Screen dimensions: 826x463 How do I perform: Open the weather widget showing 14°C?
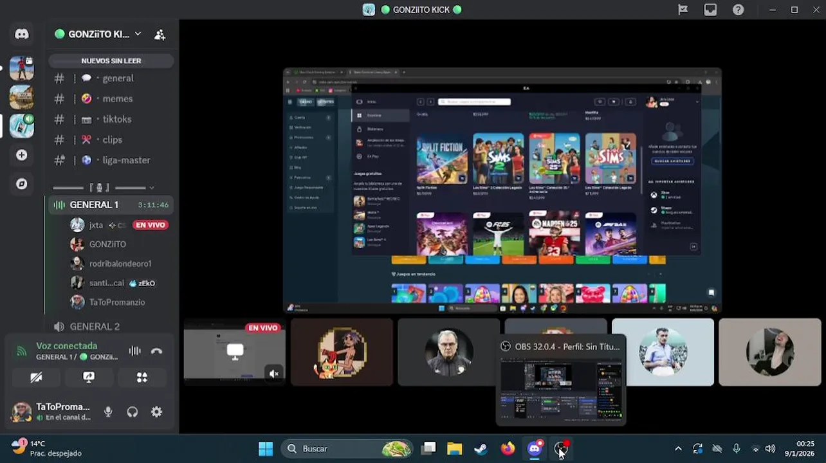point(46,448)
